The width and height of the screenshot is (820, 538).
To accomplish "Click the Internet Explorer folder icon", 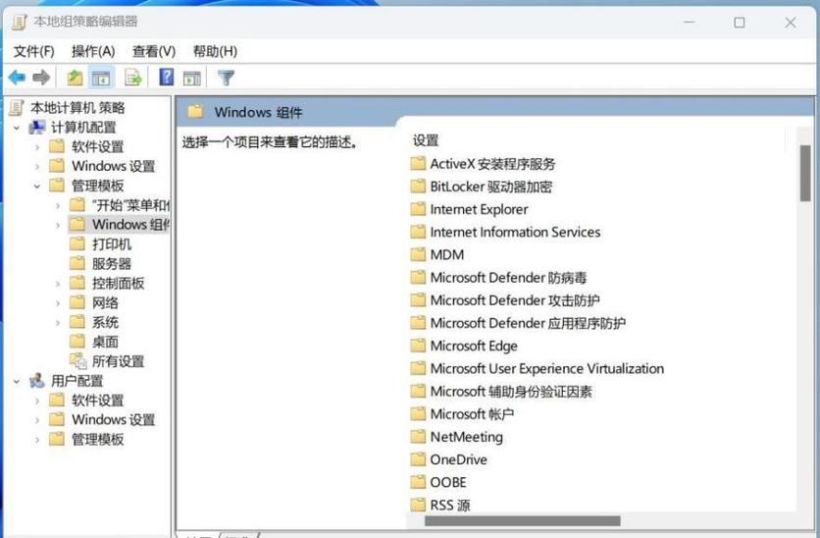I will tap(417, 209).
